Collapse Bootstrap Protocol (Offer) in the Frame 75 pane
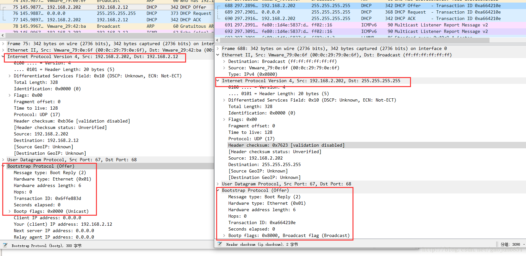526x256 pixels. 3,166
